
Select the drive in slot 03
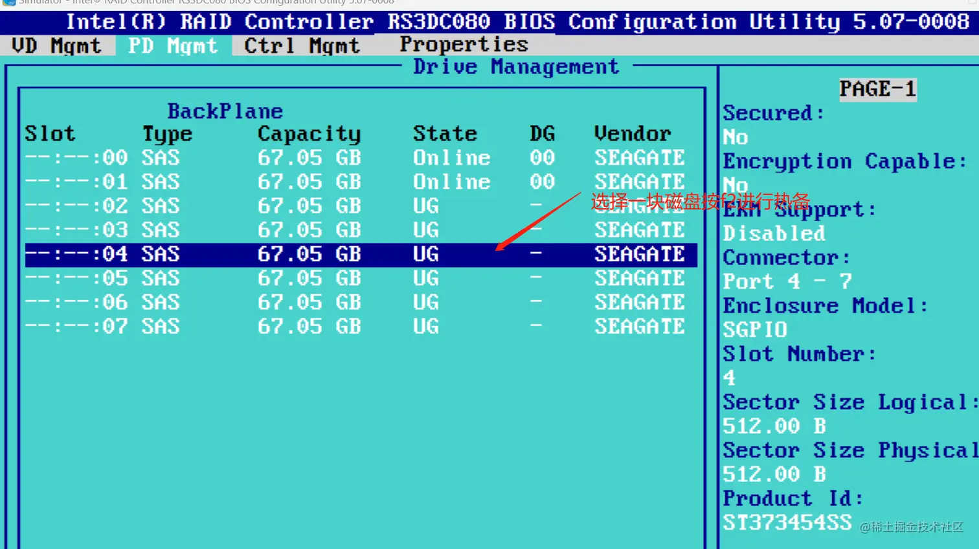(361, 230)
